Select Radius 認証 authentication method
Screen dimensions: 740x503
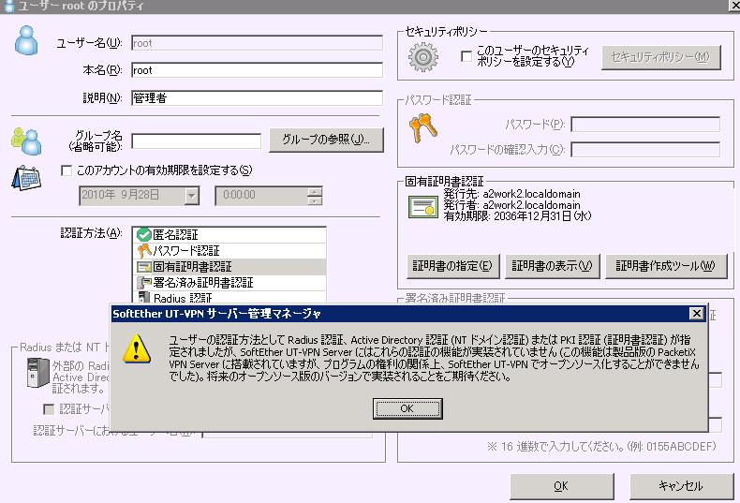(x=229, y=298)
